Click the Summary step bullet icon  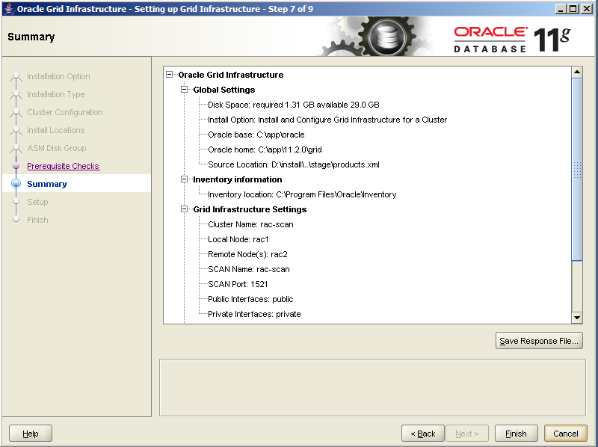[16, 184]
